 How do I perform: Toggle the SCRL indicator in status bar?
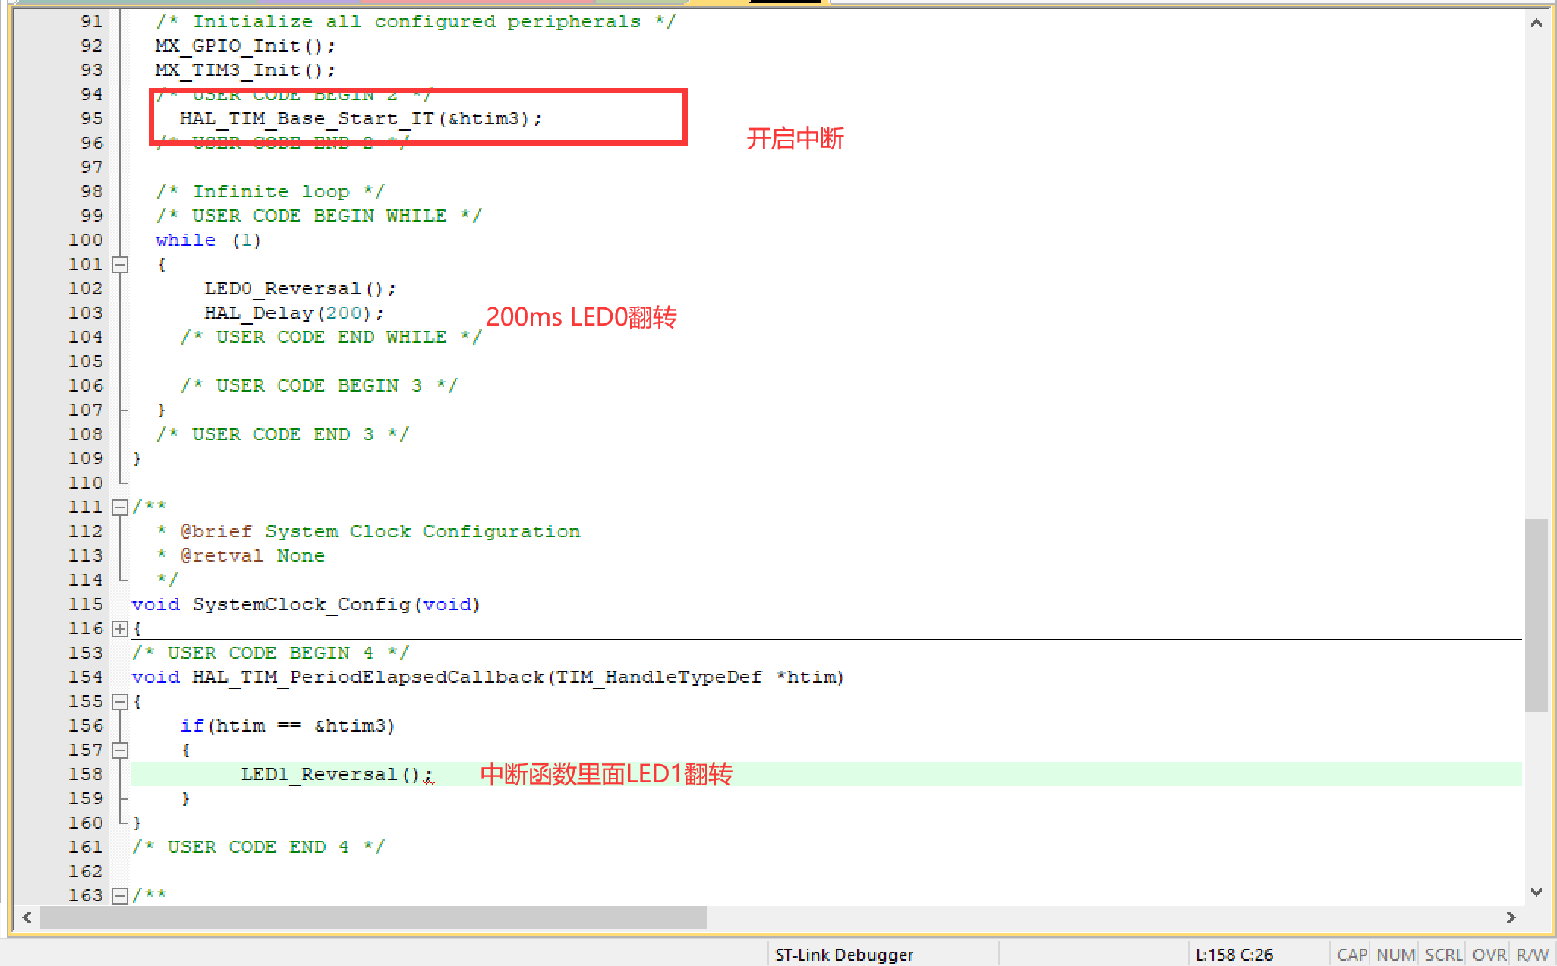pyautogui.click(x=1442, y=954)
